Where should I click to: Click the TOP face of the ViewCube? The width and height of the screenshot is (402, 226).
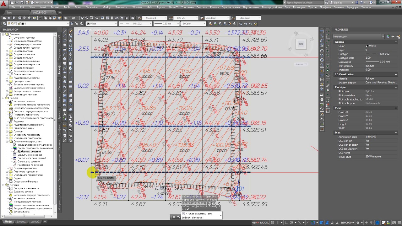(301, 44)
